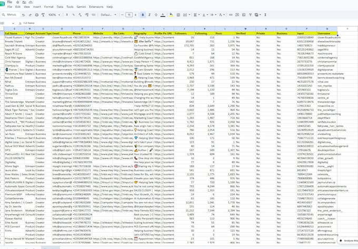Image resolution: width=358 pixels, height=249 pixels.
Task: Open the Default font dropdown
Action: tap(108, 15)
